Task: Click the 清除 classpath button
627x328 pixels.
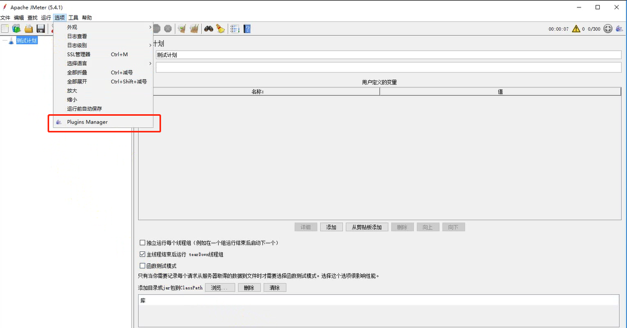Action: tap(275, 288)
